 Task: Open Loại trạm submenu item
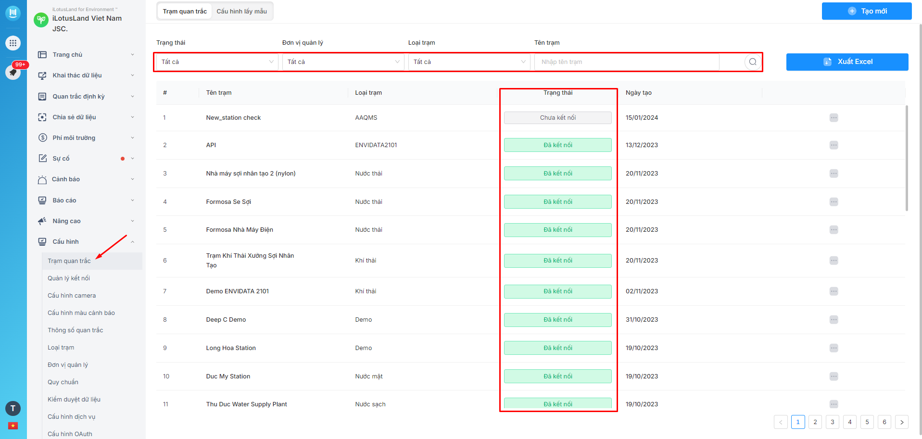point(61,348)
